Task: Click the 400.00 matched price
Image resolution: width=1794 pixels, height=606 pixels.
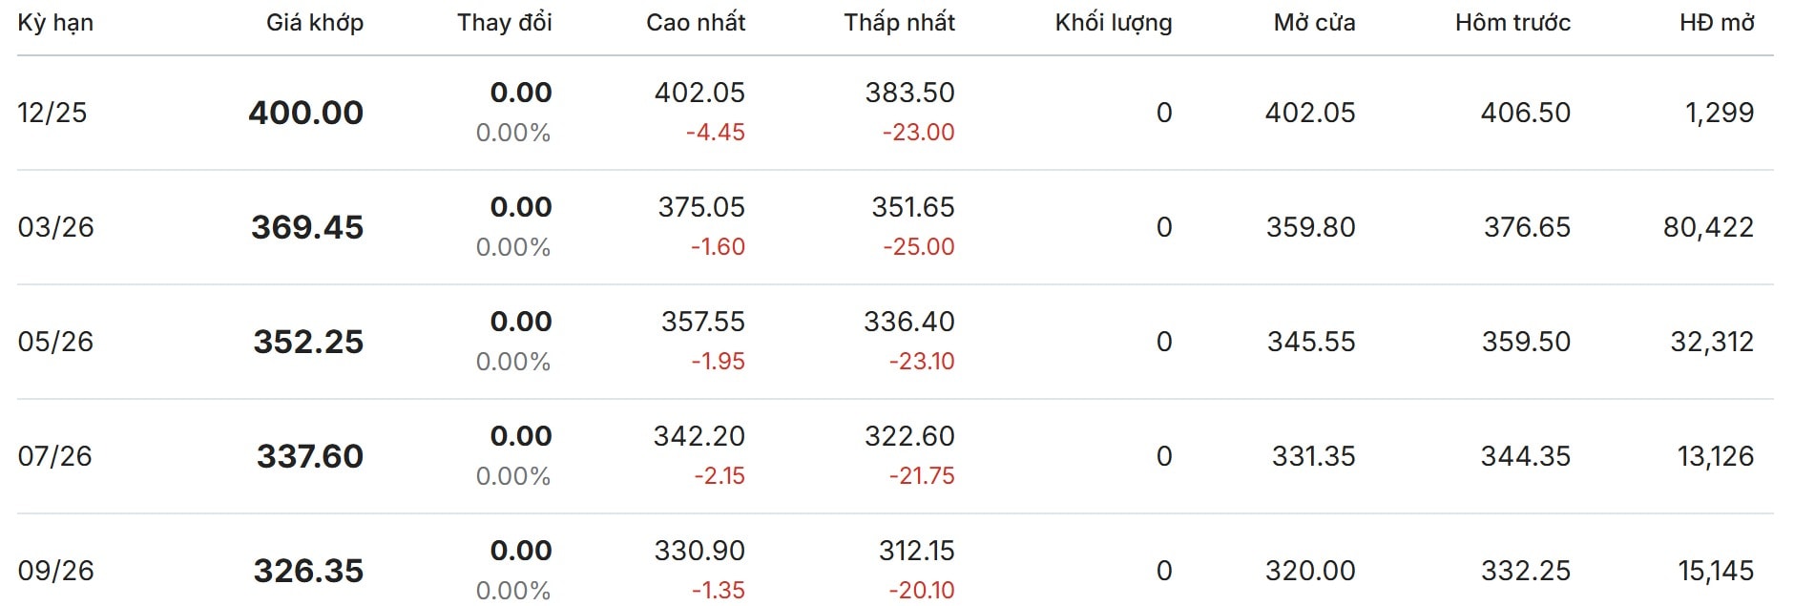Action: coord(305,113)
